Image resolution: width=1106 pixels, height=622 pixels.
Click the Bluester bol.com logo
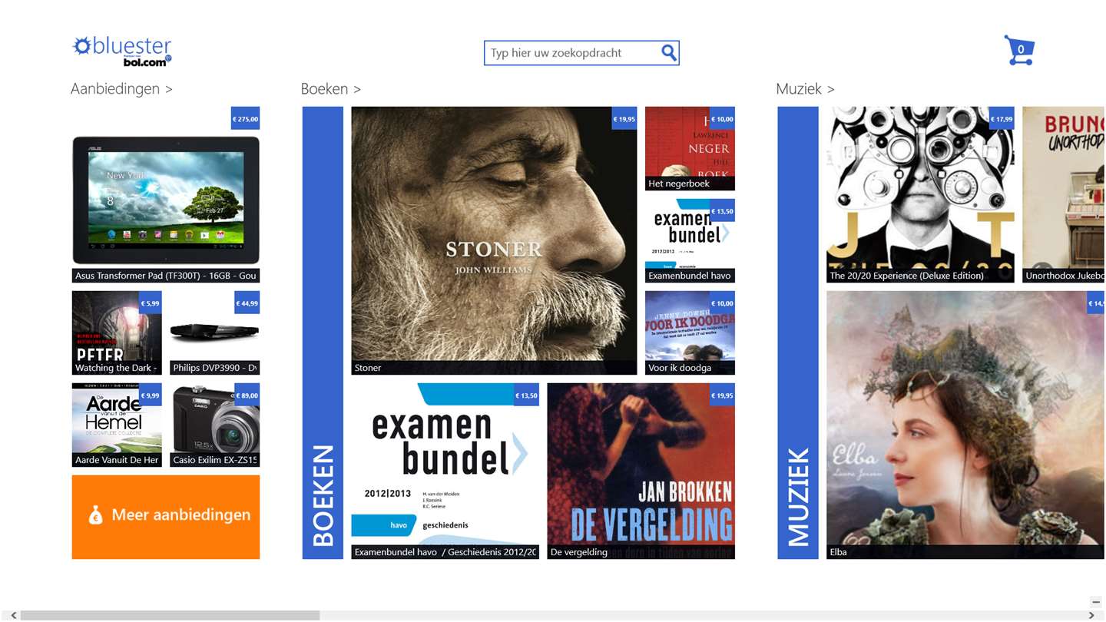pos(122,51)
